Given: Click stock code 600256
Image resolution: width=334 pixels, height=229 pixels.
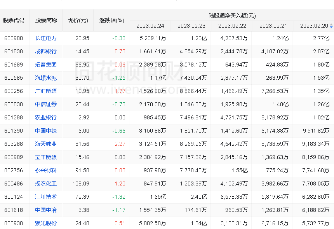Looking at the screenshot, I should [x=14, y=91].
